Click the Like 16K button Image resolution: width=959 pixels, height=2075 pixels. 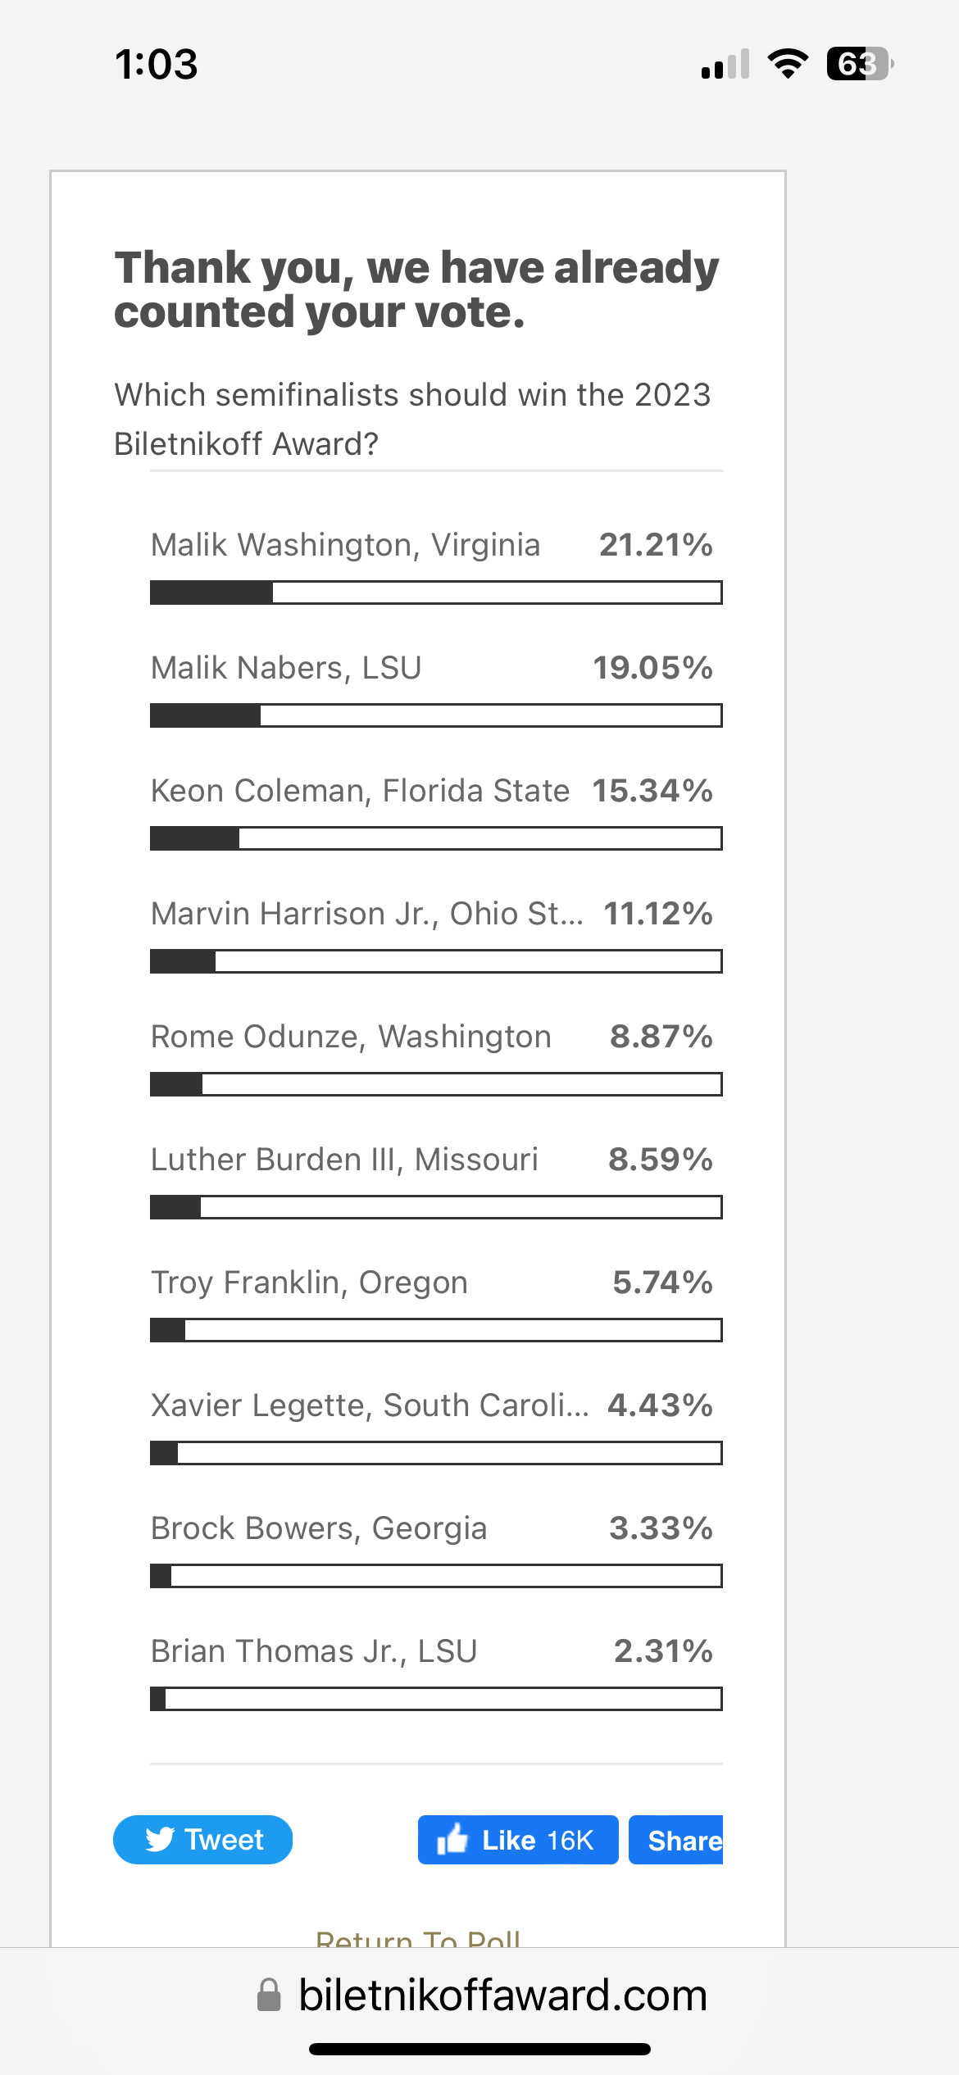(517, 1840)
